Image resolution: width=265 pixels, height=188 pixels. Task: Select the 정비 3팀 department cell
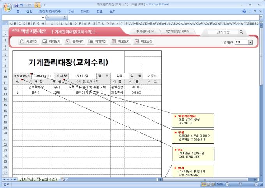click(x=83, y=76)
